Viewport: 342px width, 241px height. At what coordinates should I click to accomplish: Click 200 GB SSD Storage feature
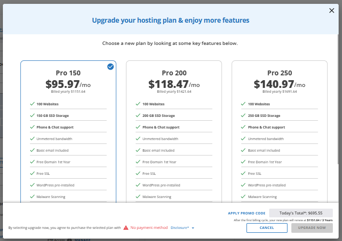click(x=159, y=115)
